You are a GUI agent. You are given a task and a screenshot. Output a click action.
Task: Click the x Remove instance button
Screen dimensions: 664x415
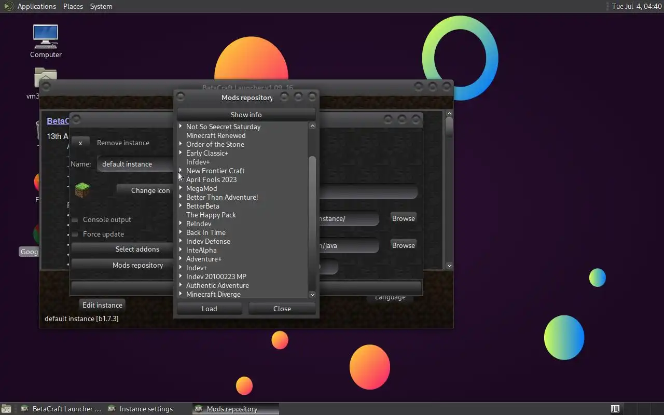point(80,143)
